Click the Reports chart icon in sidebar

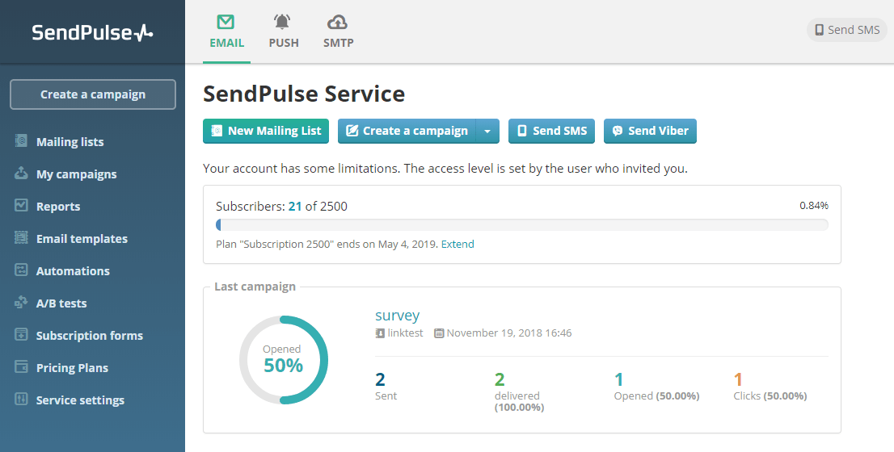tap(21, 205)
